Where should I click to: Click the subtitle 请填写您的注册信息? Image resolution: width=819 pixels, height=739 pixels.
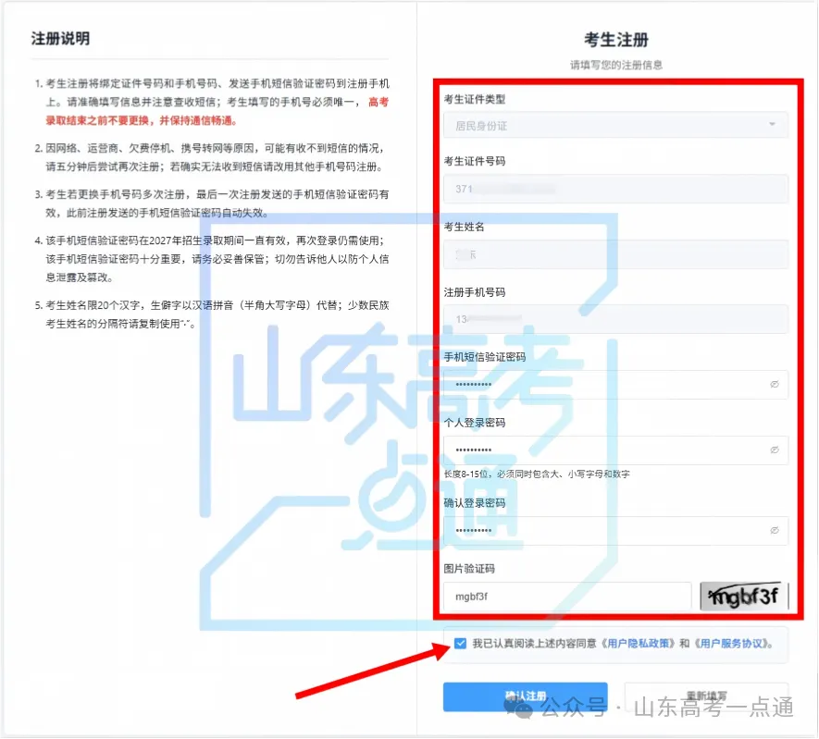coord(615,66)
